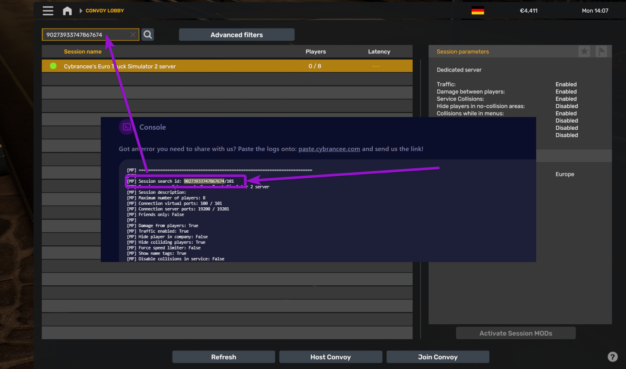Sort by Session name column

point(83,52)
